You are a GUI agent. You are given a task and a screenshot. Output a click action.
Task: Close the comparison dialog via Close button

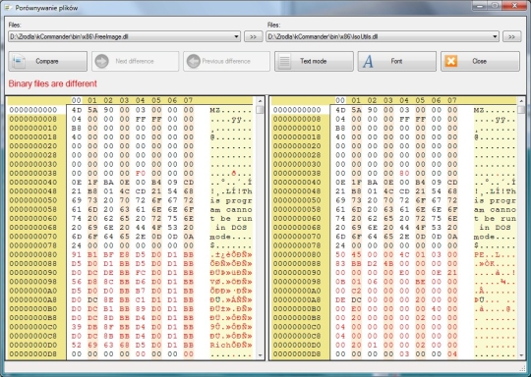tap(480, 61)
